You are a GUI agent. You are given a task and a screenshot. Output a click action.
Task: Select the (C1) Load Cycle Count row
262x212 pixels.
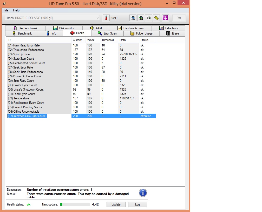[82, 94]
